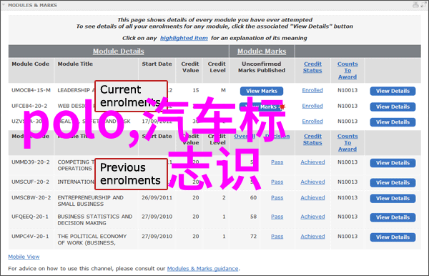Maximize the Modules & Marks panel

tap(423, 5)
